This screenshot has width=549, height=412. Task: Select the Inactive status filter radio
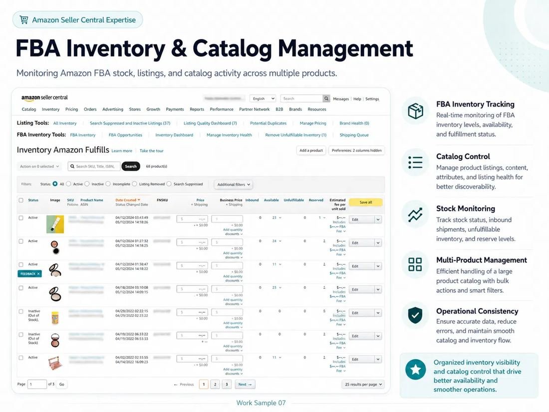pyautogui.click(x=87, y=184)
